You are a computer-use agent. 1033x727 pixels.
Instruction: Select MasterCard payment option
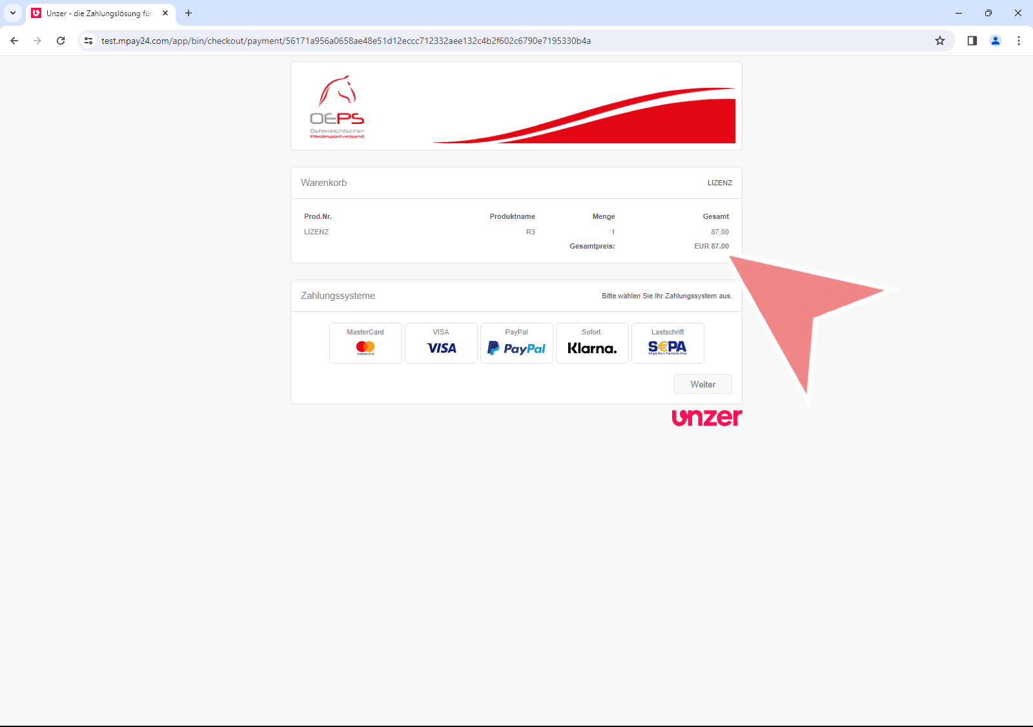pos(365,343)
